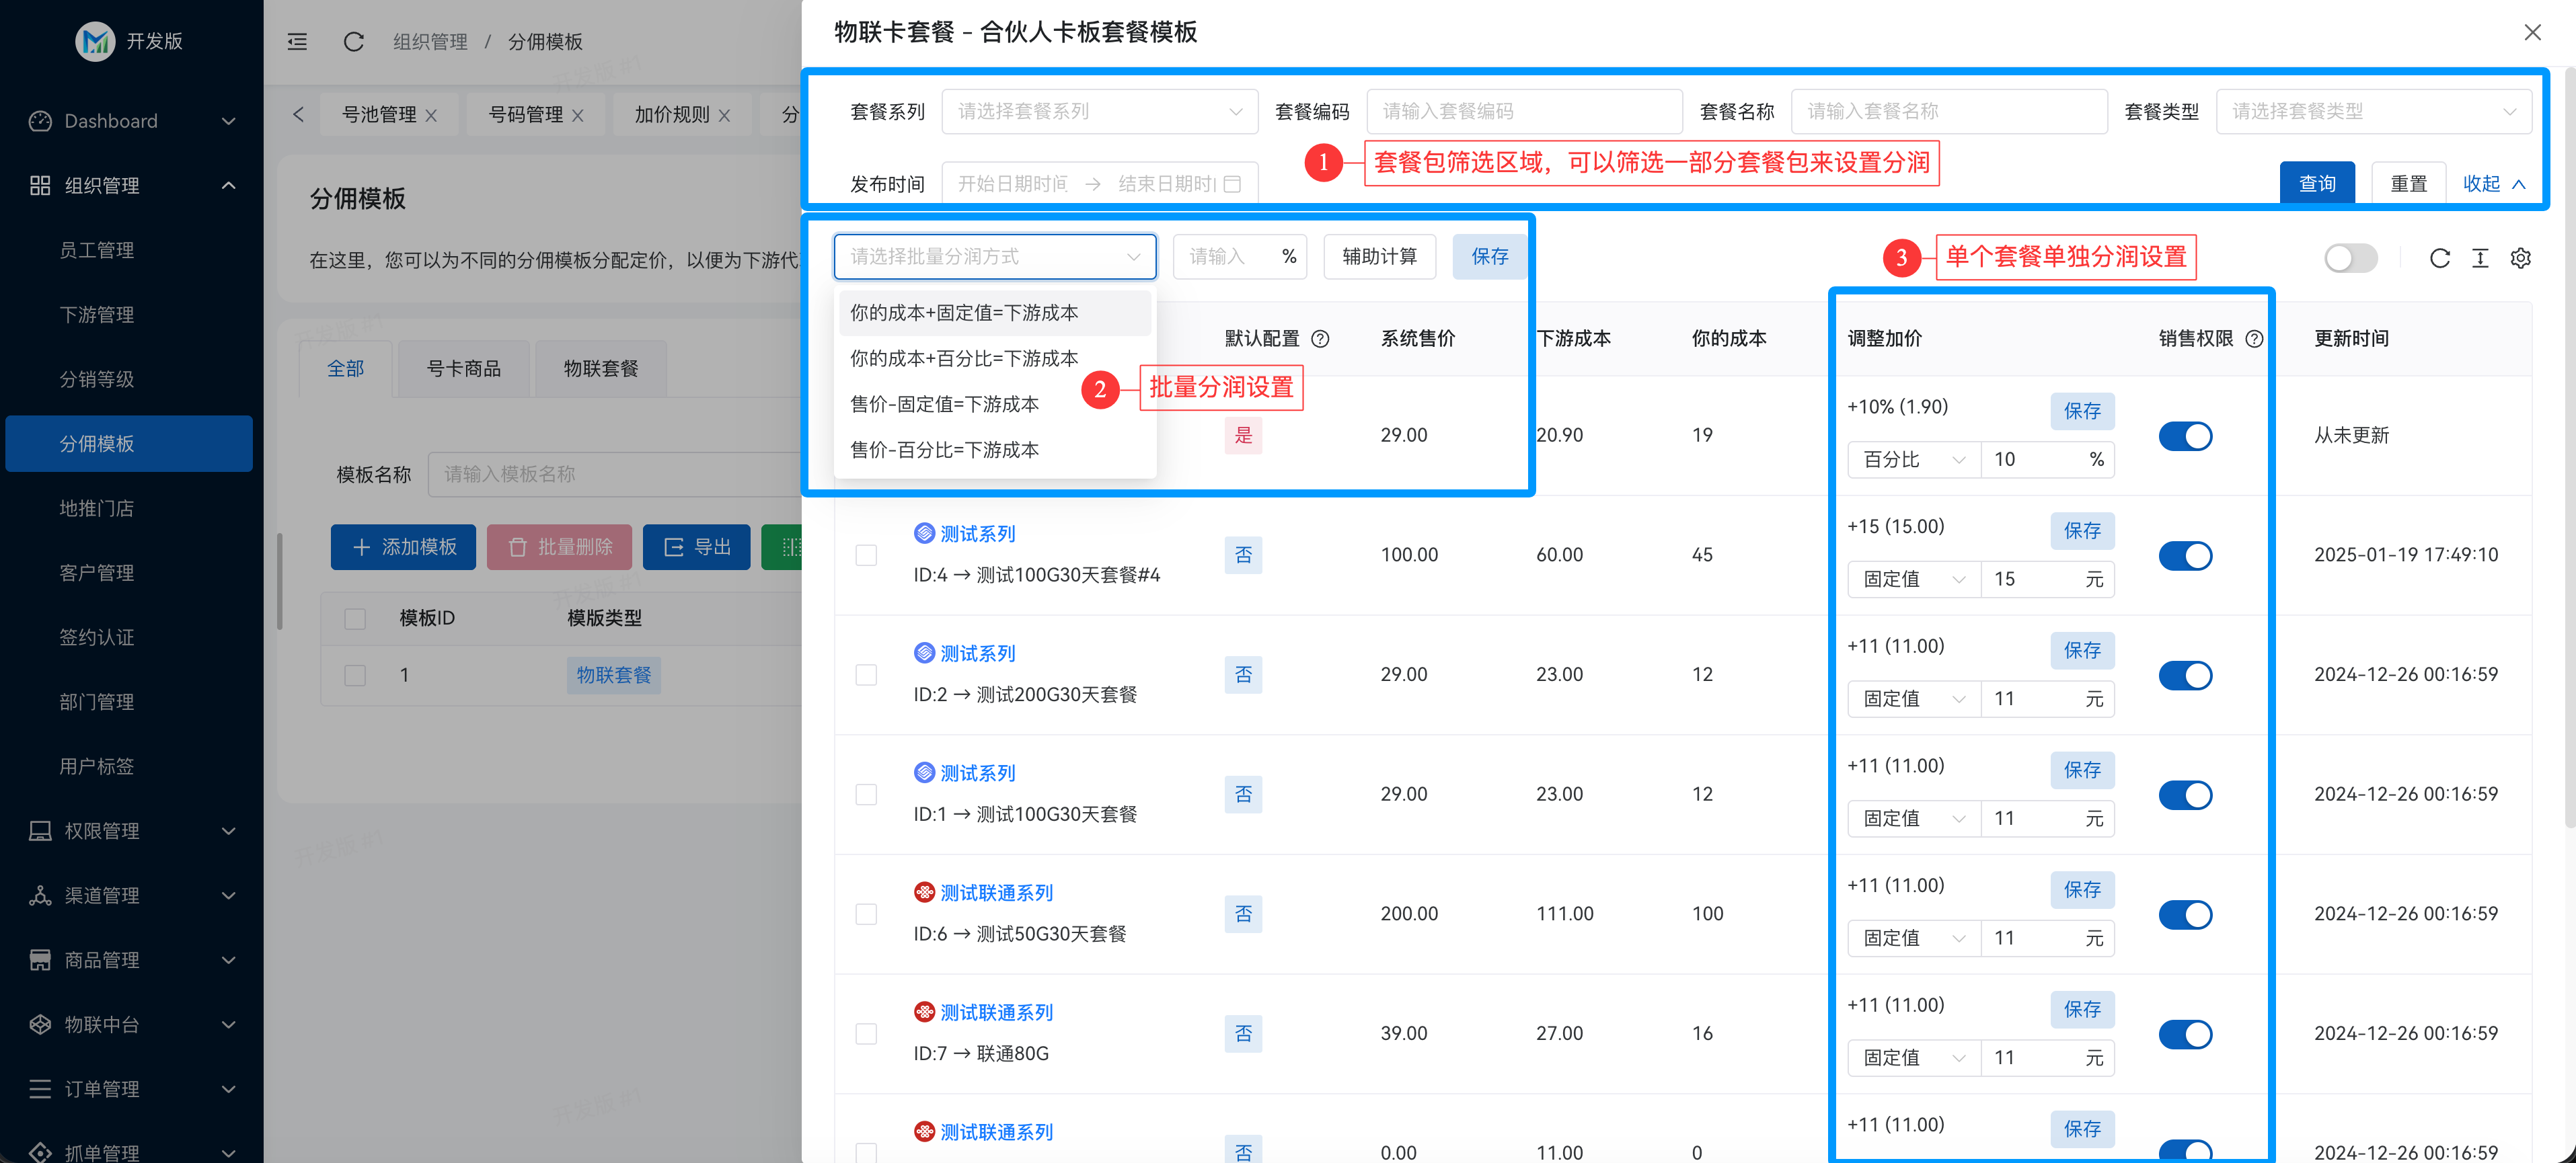The height and width of the screenshot is (1163, 2576).
Task: Click the table density height icon
Action: click(2480, 257)
